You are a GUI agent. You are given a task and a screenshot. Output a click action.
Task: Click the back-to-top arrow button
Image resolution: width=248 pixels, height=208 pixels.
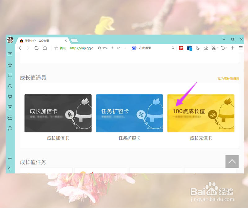pyautogui.click(x=232, y=161)
